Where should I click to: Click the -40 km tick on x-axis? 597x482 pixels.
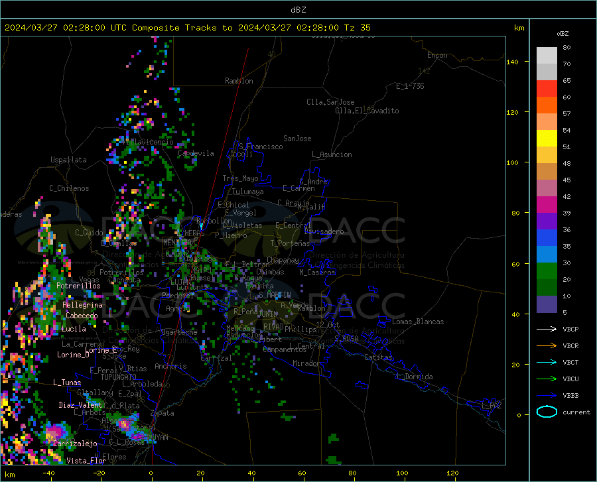click(48, 473)
